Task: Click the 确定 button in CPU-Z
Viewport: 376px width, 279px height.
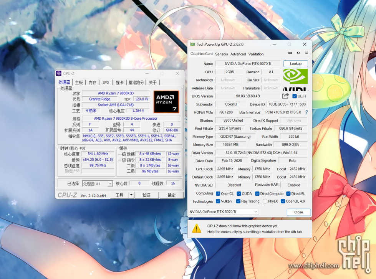Action: coord(171,195)
